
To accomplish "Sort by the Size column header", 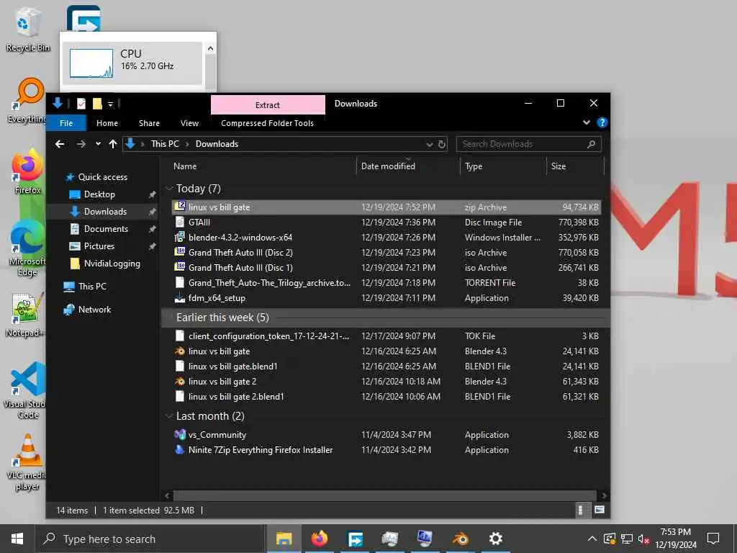I will tap(575, 166).
